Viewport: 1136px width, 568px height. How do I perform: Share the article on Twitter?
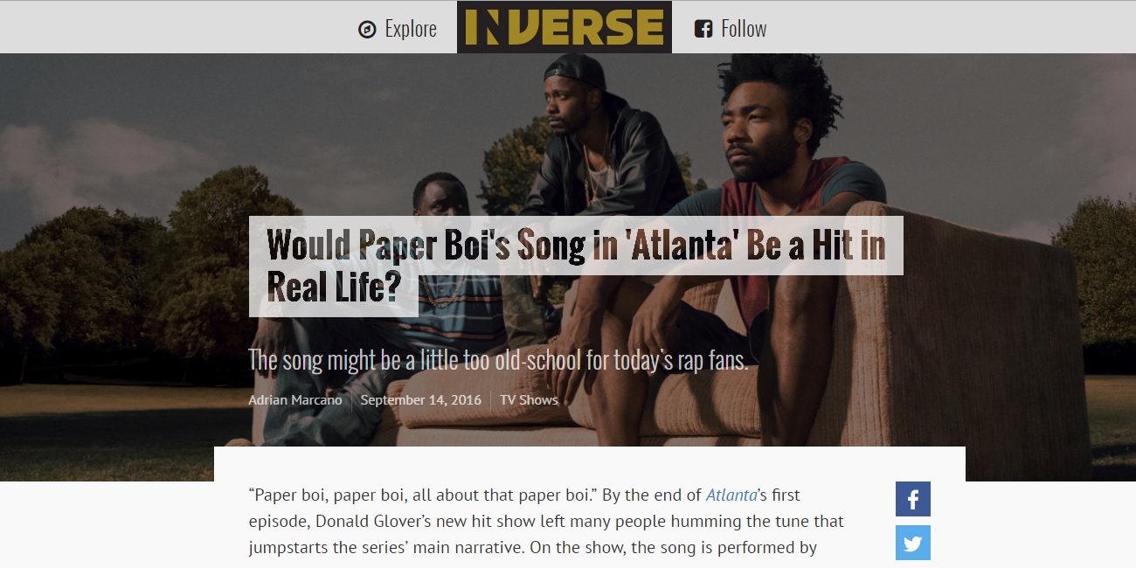(913, 543)
